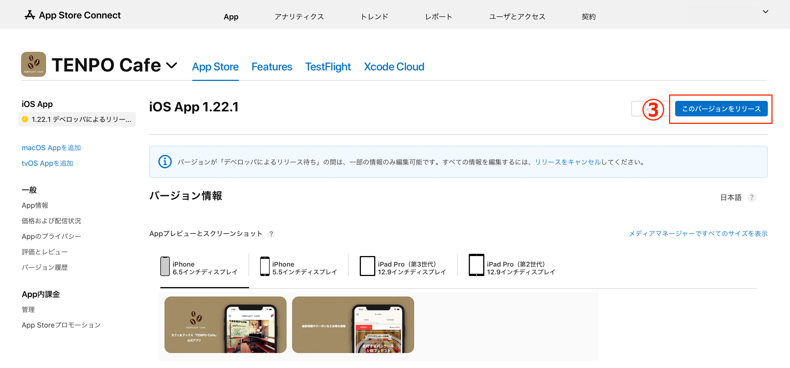Viewport: 790px width, 368px height.
Task: Click the help icon next to 日本語
Action: 751,197
